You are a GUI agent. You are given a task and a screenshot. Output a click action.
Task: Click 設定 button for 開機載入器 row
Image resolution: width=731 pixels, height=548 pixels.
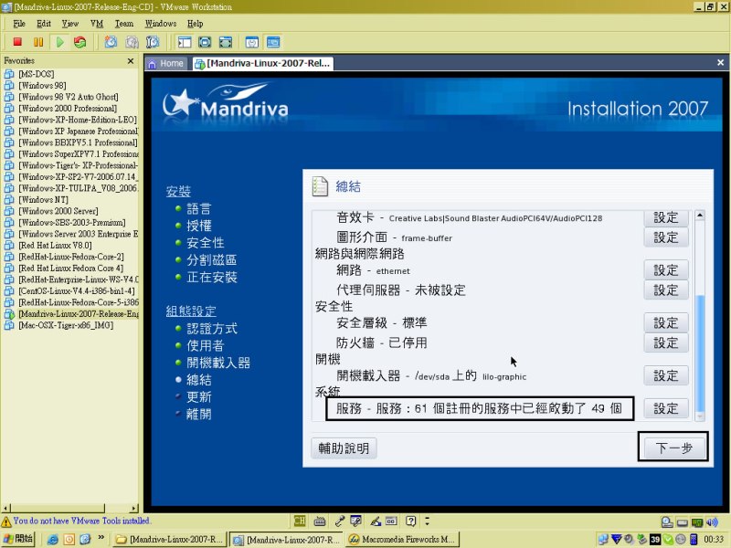666,375
